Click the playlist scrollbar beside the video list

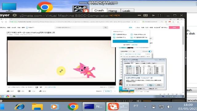tap(152, 55)
